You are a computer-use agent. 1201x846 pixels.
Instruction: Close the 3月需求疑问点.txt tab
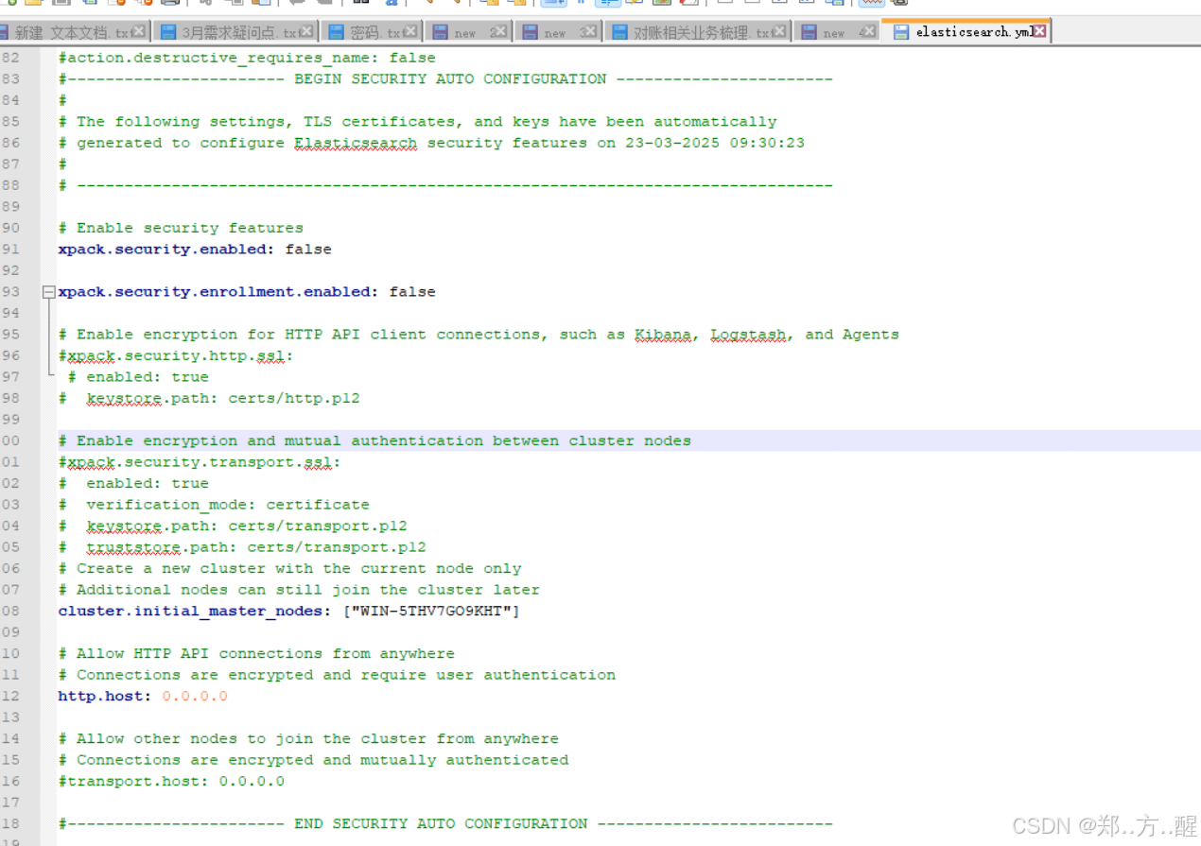307,30
